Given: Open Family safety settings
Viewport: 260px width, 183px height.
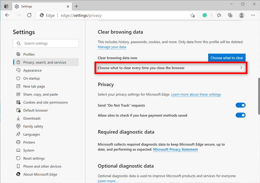Looking at the screenshot, I should [46, 126].
